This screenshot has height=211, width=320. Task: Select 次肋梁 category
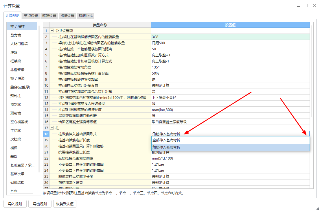tap(22, 139)
